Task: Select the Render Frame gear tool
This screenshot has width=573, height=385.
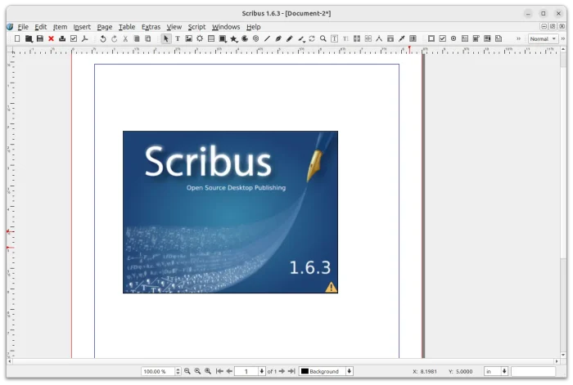Action: tap(200, 38)
